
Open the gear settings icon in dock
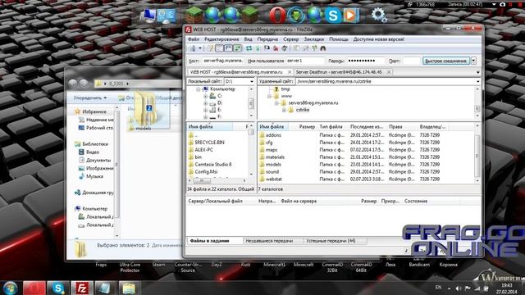[379, 15]
